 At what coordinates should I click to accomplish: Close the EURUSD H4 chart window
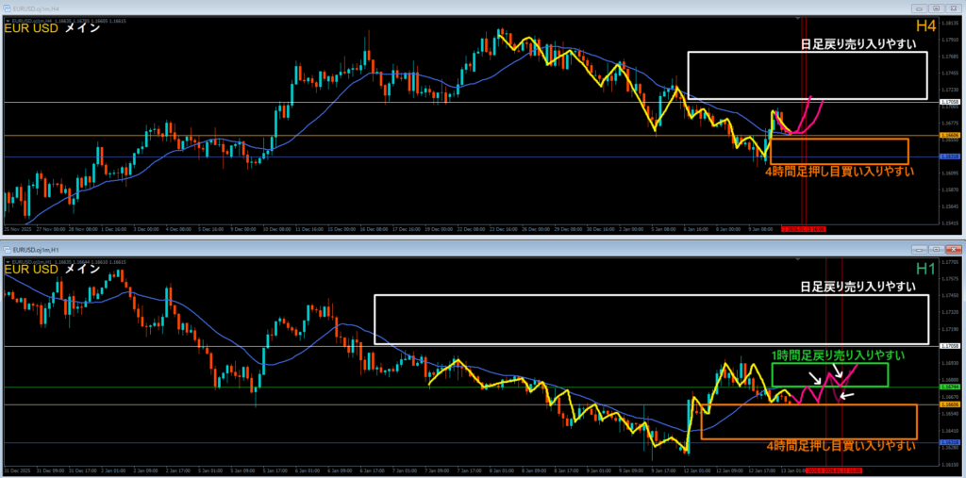(x=953, y=8)
